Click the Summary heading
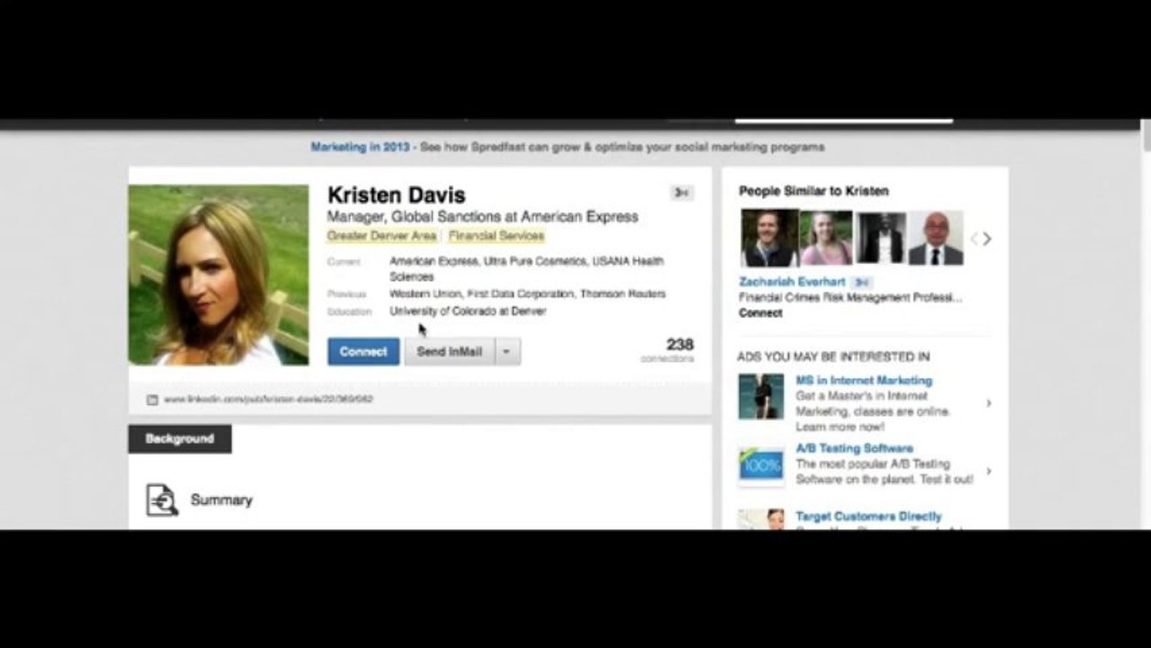This screenshot has height=648, width=1151. point(221,500)
